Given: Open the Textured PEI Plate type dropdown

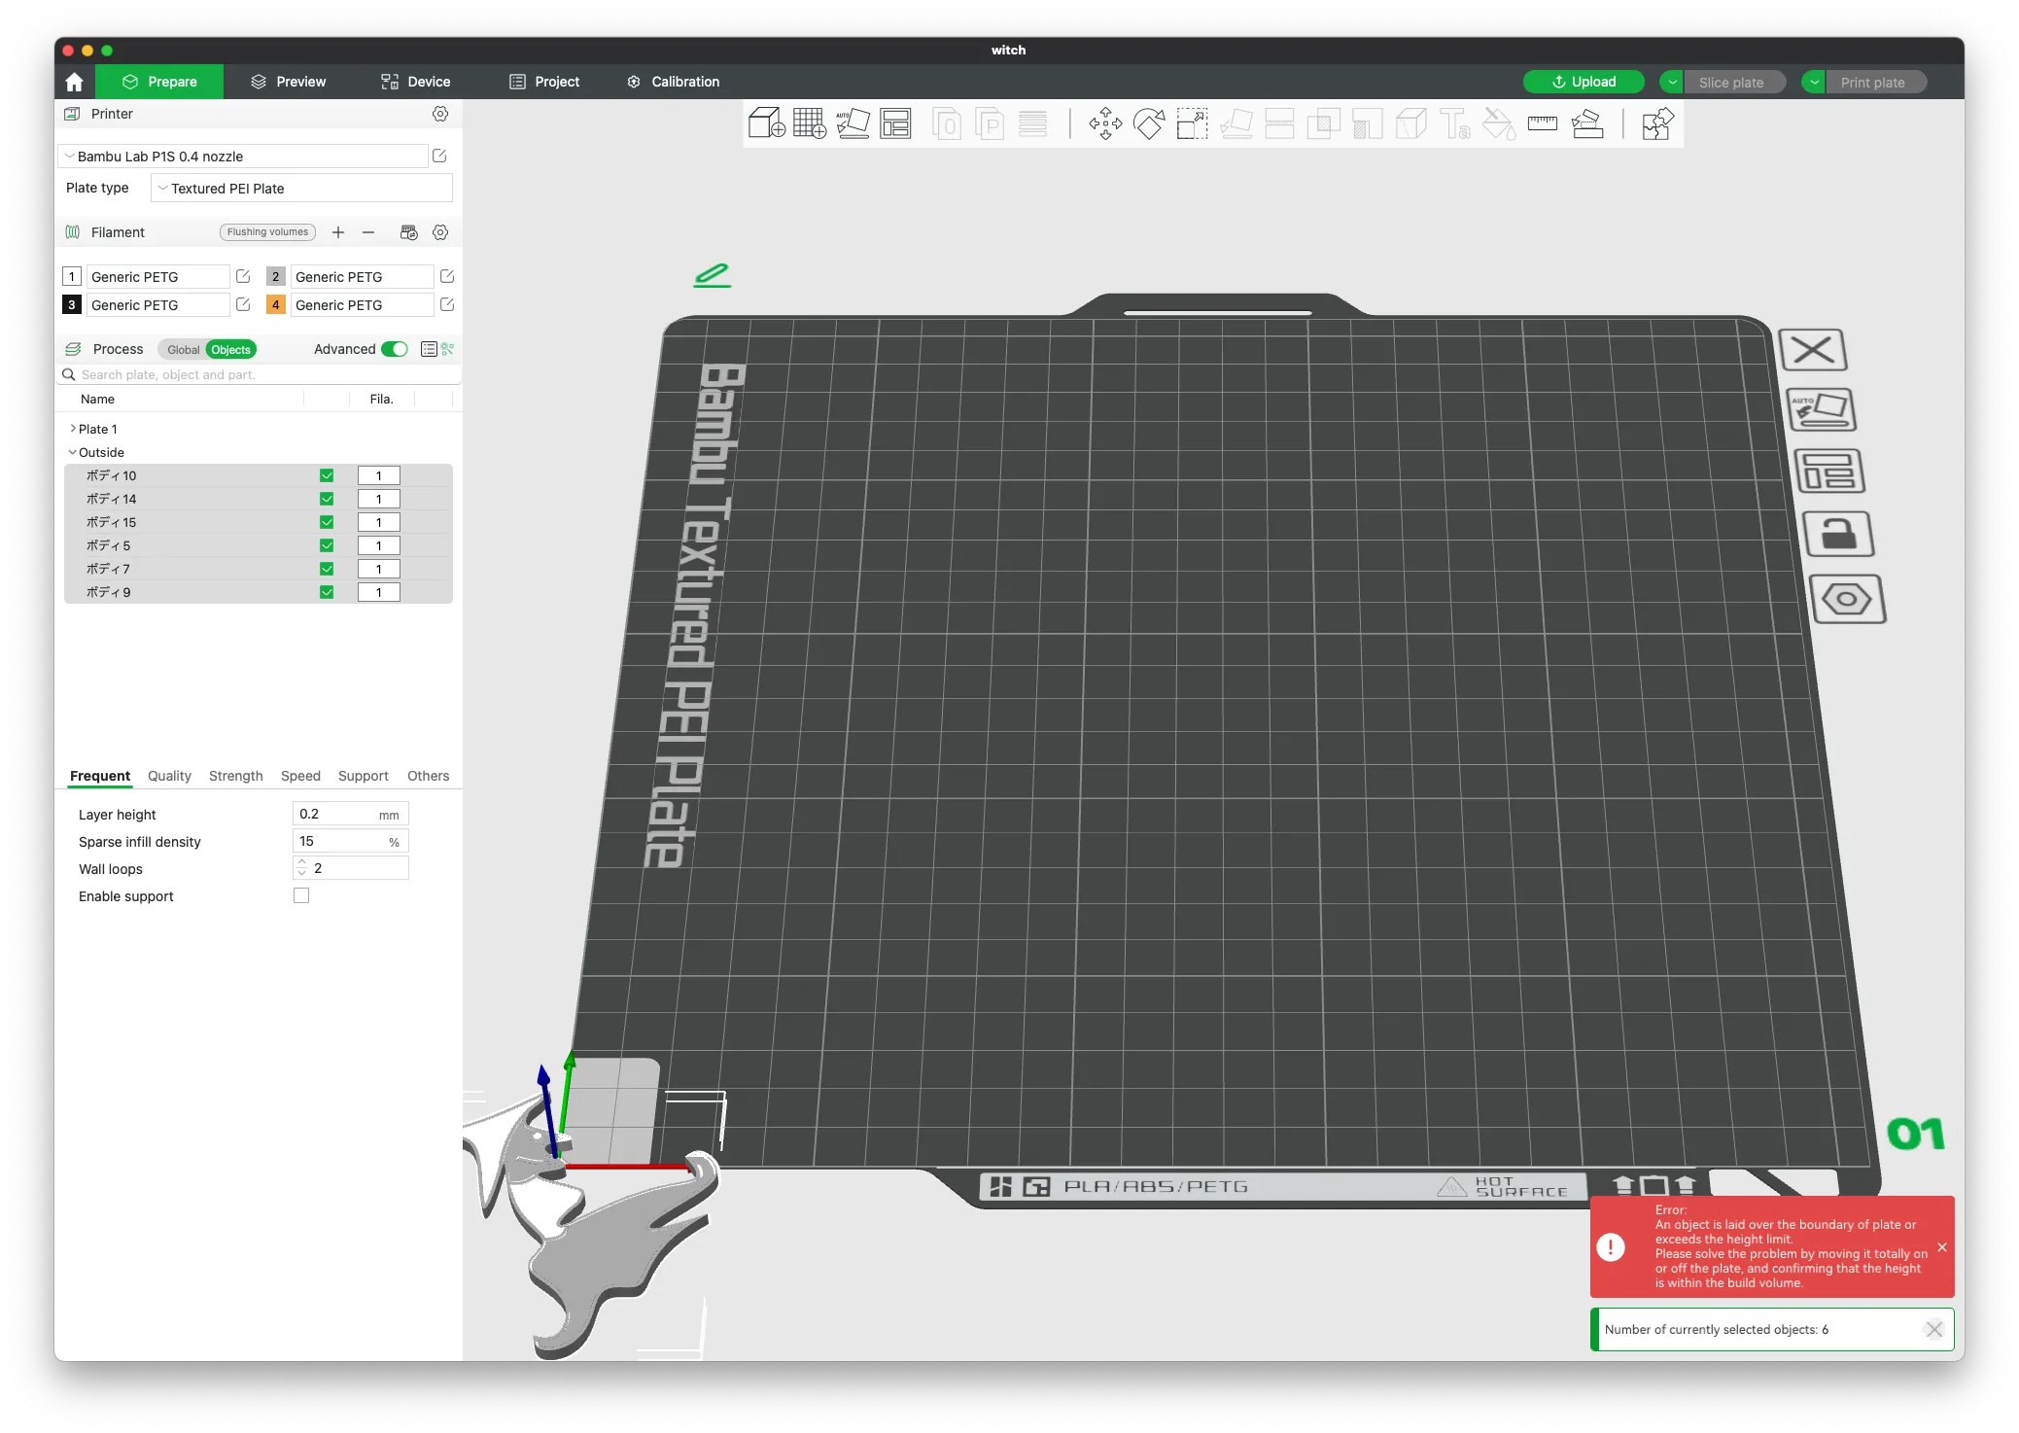Looking at the screenshot, I should [301, 189].
